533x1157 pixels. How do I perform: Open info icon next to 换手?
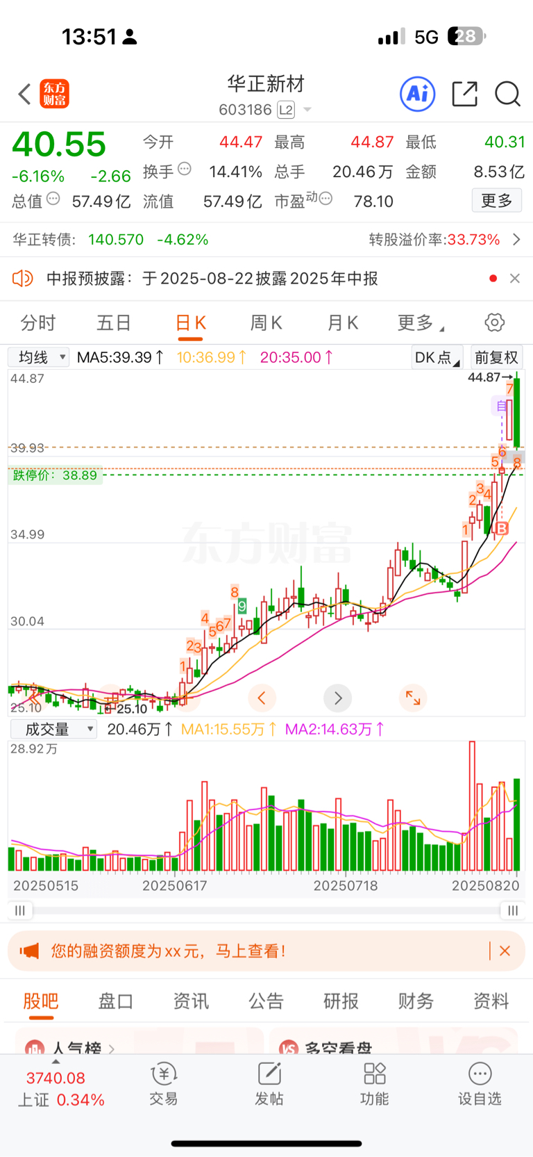coord(185,168)
